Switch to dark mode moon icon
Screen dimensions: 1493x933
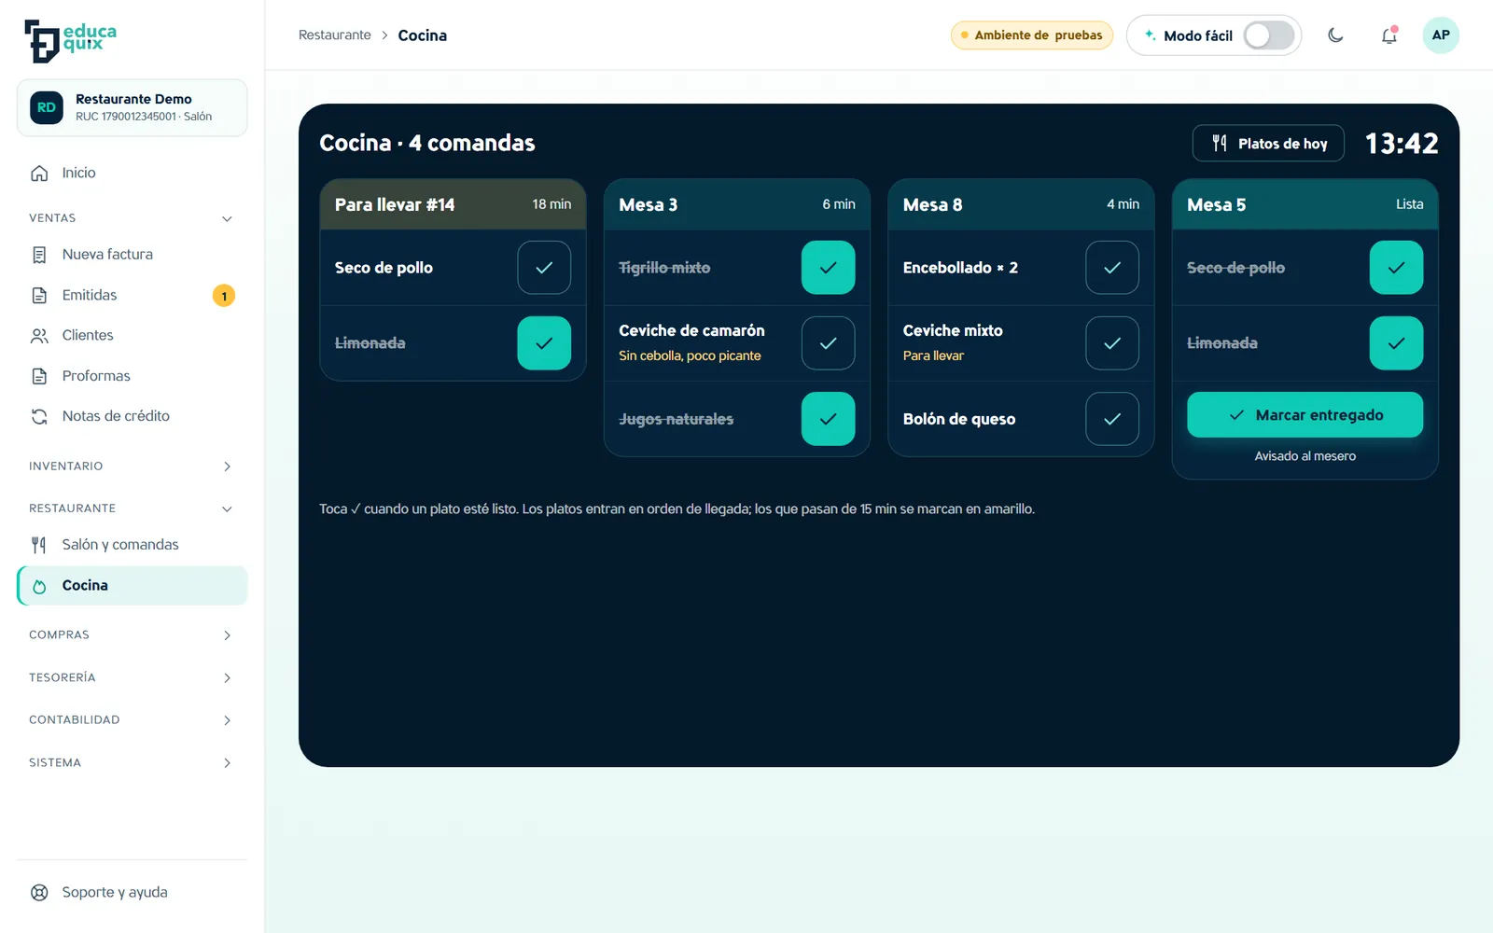(1335, 35)
